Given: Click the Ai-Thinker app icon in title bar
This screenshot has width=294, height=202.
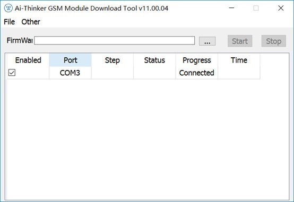Looking at the screenshot, I should [8, 8].
